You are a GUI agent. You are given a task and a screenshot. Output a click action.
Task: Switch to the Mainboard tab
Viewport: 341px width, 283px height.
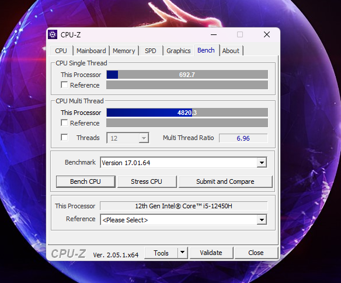point(91,51)
